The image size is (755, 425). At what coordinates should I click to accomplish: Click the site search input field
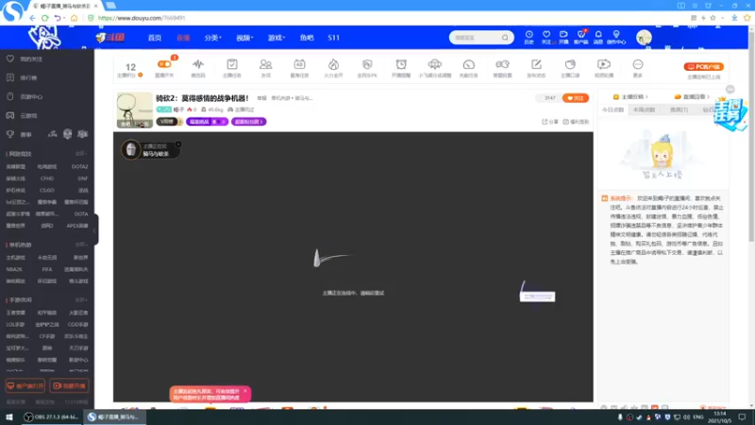pyautogui.click(x=476, y=38)
